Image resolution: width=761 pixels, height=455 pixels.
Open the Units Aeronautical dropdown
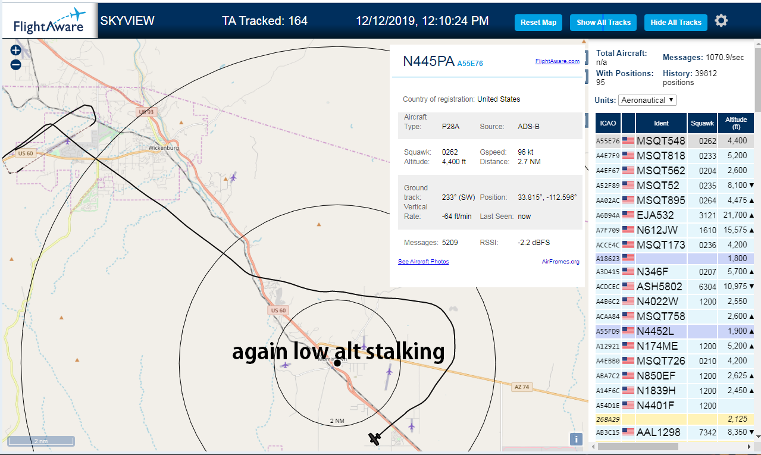647,100
